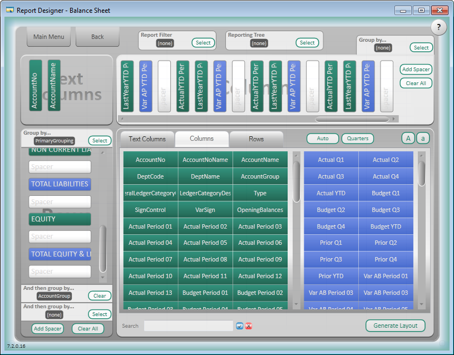This screenshot has height=355, width=454.
Task: Click the blue checkmark icon beside Search
Action: 240,326
